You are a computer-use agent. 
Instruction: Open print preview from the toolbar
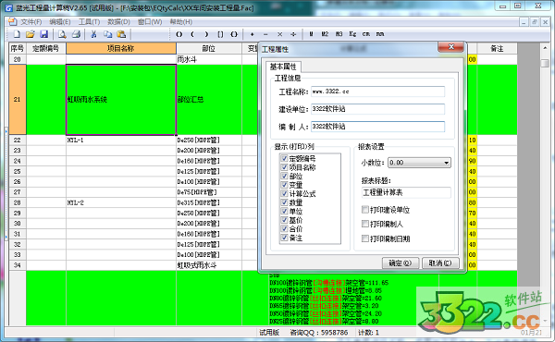pos(62,34)
